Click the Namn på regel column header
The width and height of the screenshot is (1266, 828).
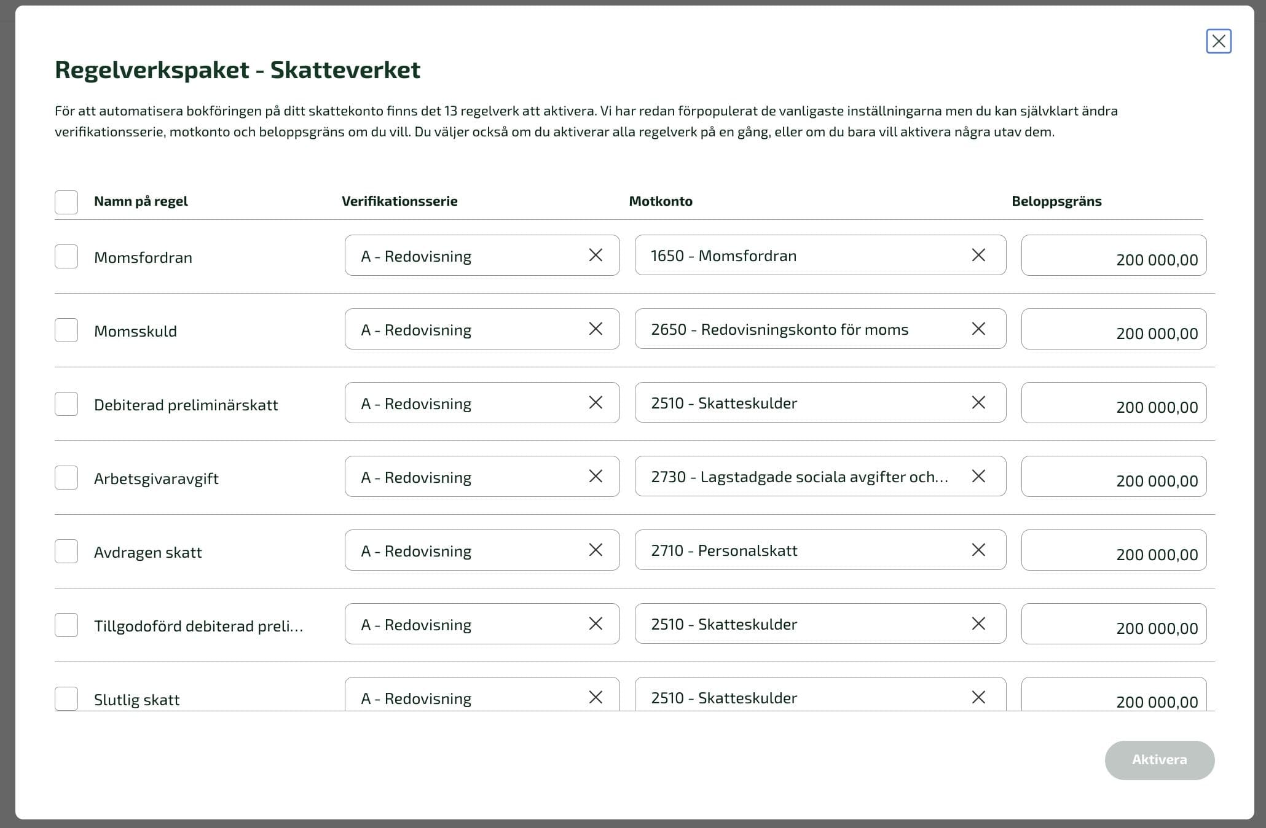[x=141, y=201]
